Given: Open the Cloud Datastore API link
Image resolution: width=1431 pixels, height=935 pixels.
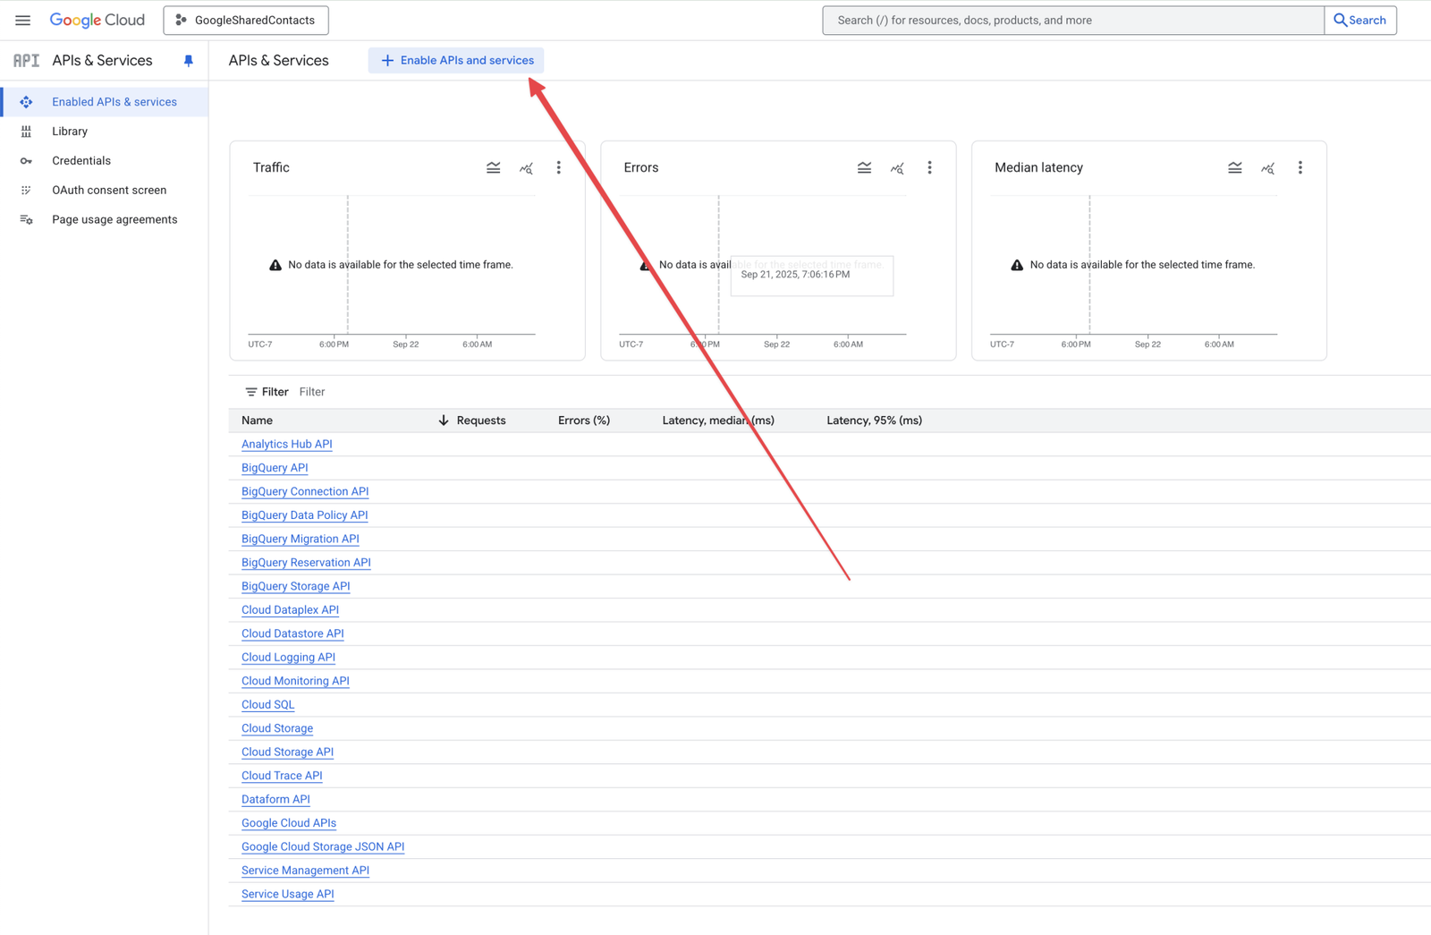Looking at the screenshot, I should coord(292,634).
